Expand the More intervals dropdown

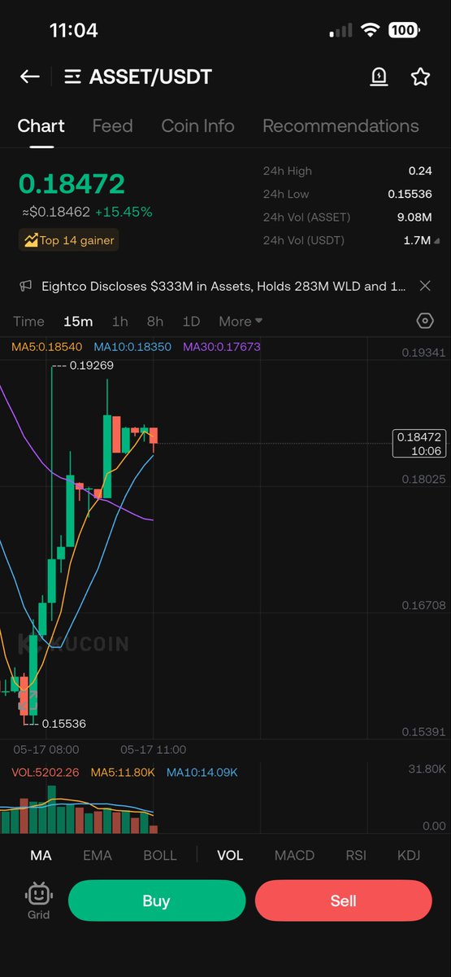tap(241, 321)
